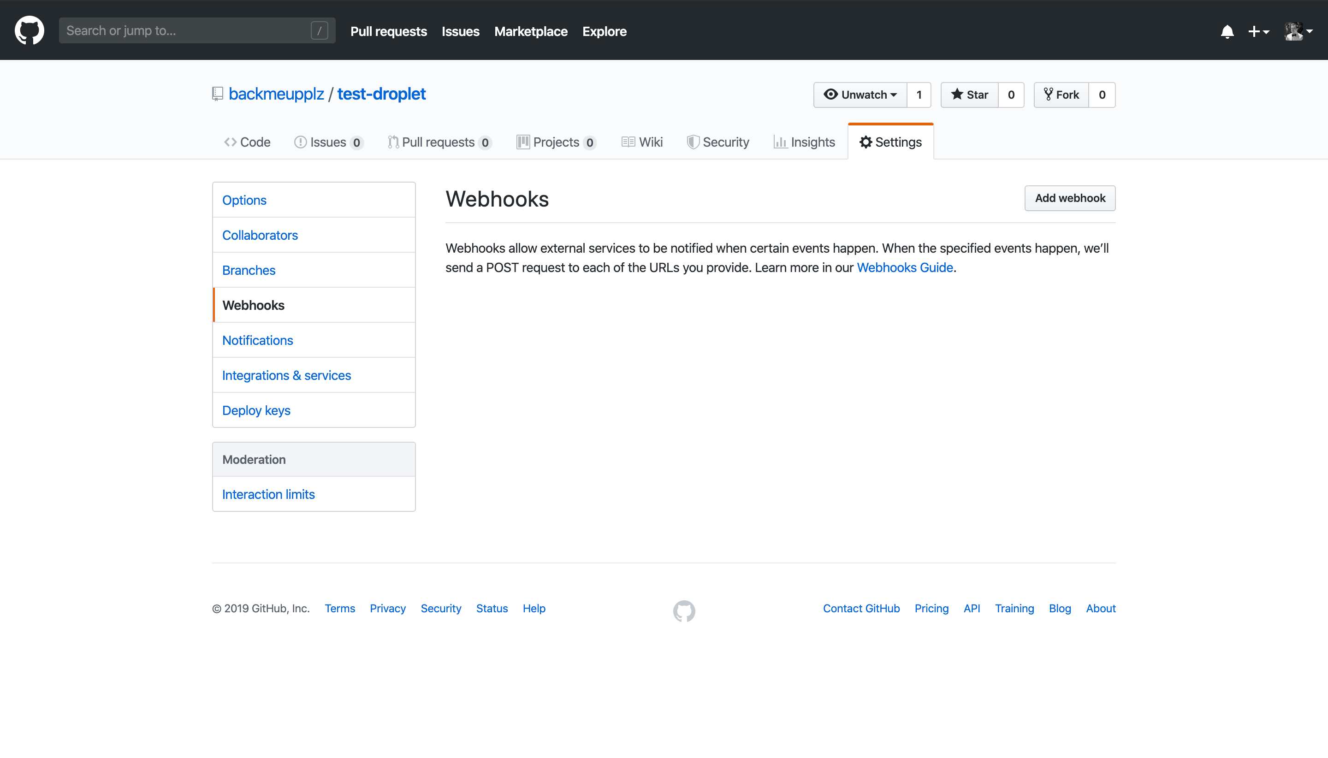Open the backmeupplz owner link

276,94
